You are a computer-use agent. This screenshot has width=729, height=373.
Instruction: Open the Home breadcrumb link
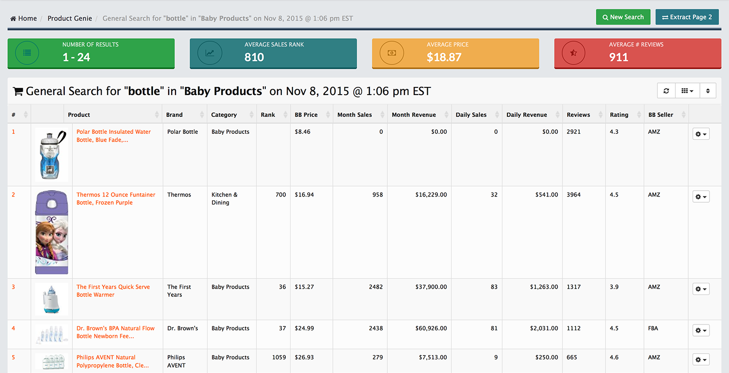tap(23, 18)
